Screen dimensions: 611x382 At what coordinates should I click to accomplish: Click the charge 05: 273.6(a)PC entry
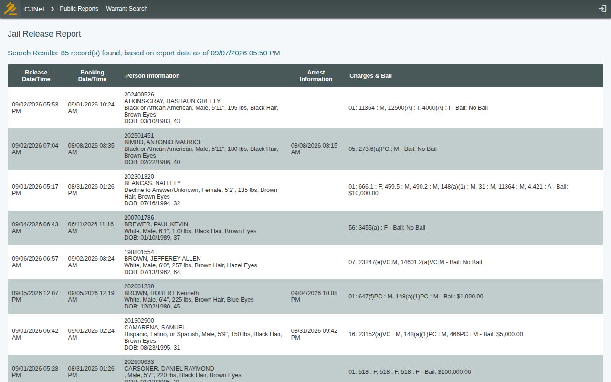[x=392, y=149]
